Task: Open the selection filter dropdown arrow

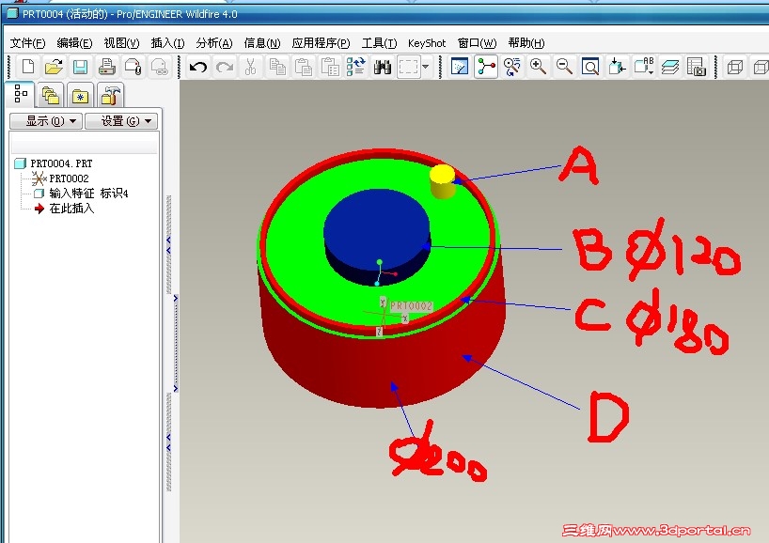Action: 426,67
